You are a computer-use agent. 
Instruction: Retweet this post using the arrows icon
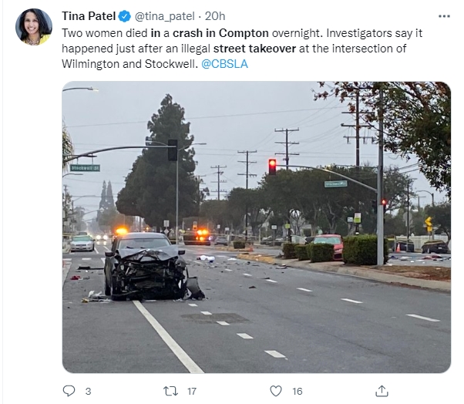coord(171,391)
